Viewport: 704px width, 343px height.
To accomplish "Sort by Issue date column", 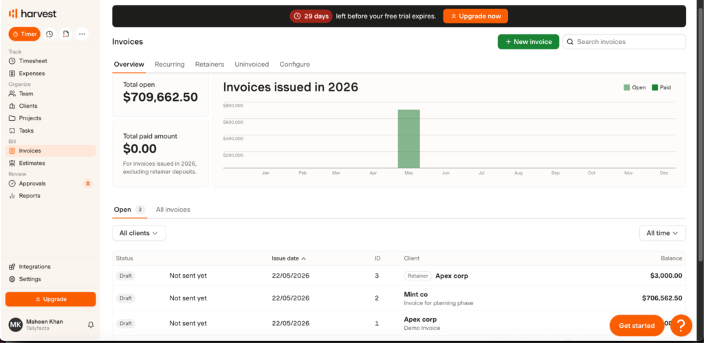I will [x=289, y=258].
